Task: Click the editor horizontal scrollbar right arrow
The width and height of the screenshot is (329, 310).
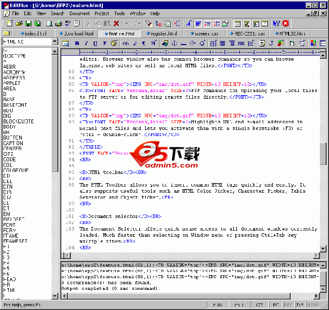Action: (x=316, y=255)
